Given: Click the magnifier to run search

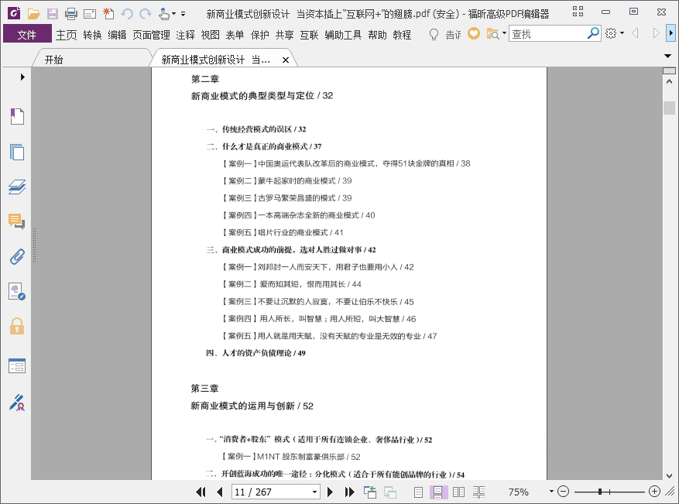Looking at the screenshot, I should [593, 33].
